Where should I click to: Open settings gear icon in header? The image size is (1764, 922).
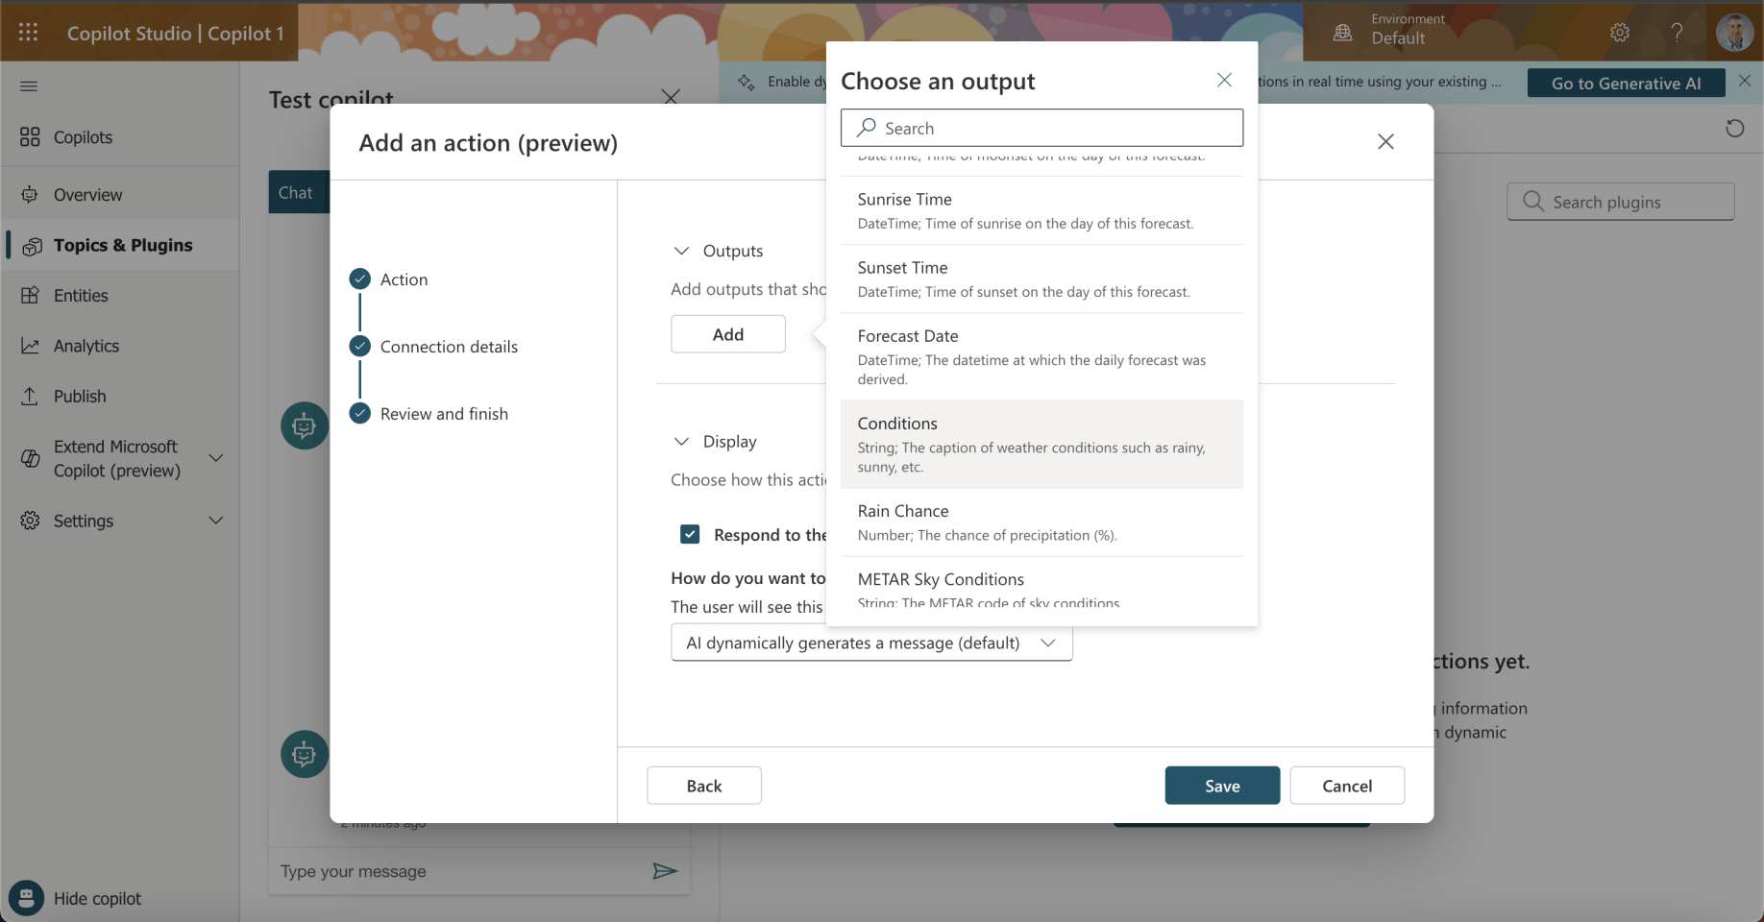click(x=1620, y=33)
